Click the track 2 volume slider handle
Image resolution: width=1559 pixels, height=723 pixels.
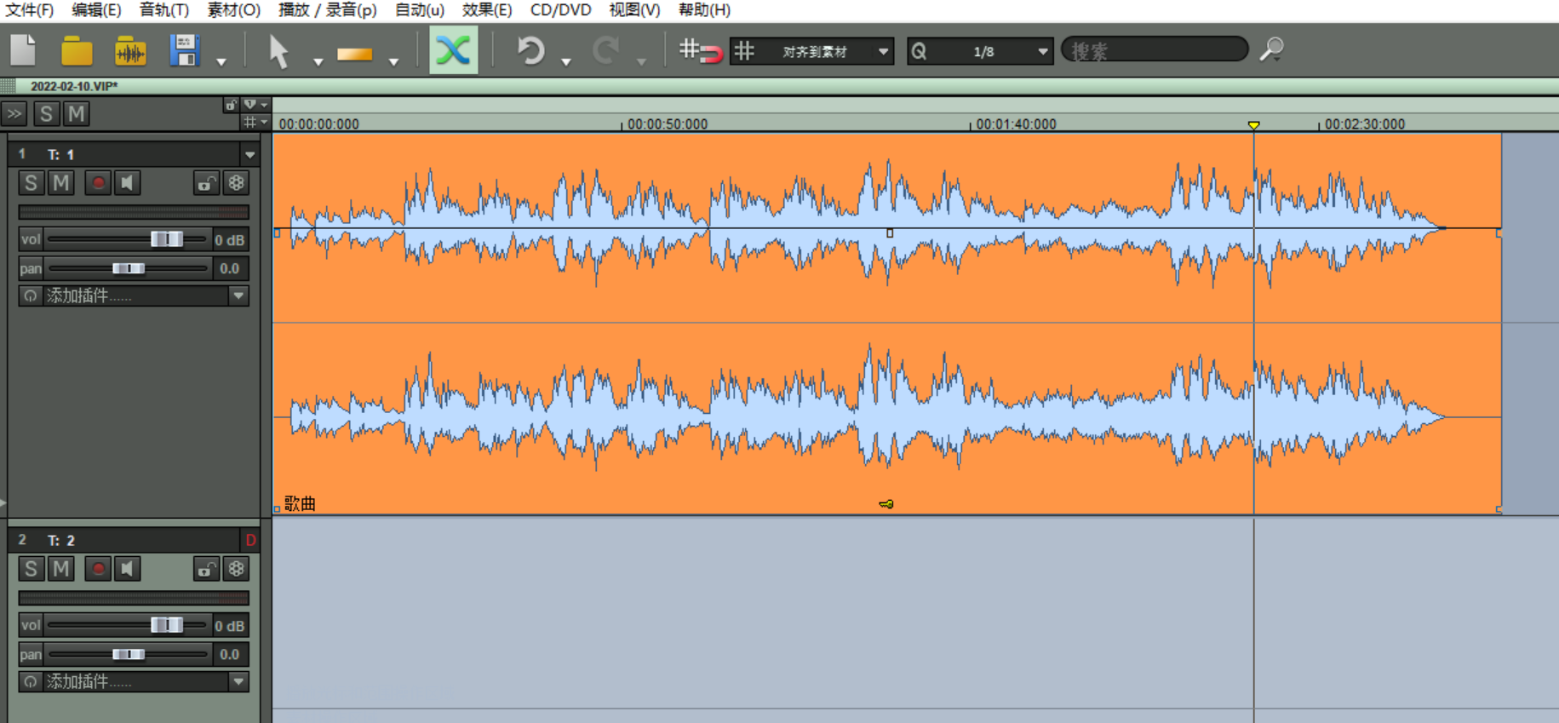click(x=166, y=625)
